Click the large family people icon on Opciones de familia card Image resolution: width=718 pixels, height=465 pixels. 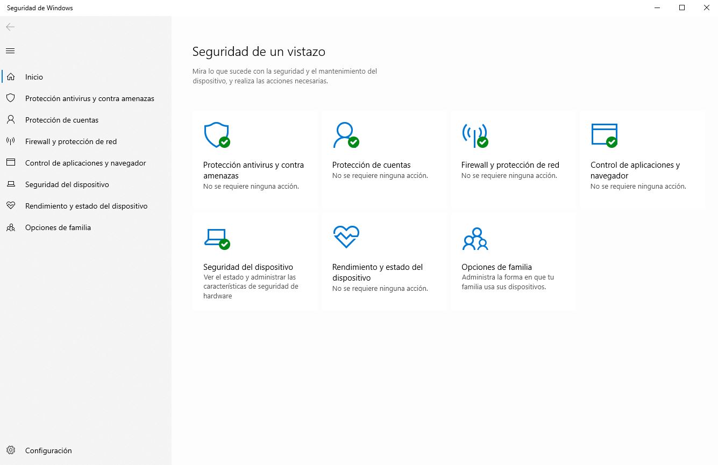(x=475, y=239)
